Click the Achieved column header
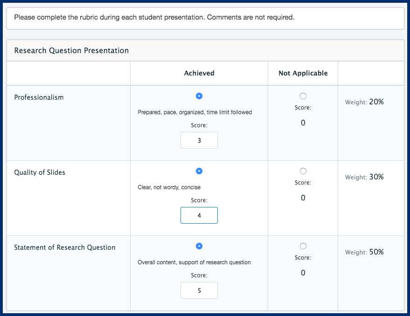This screenshot has height=316, width=410. coord(199,73)
